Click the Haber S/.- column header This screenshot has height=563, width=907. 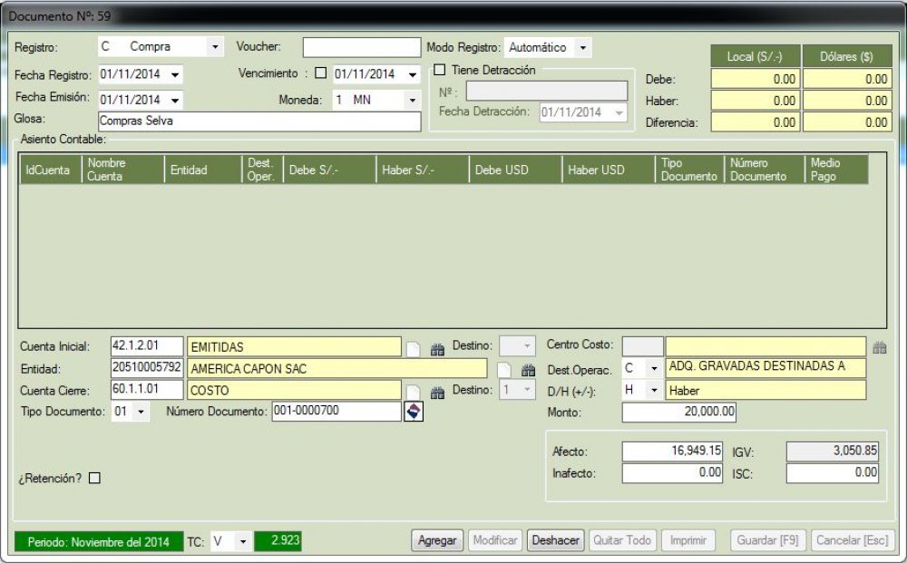click(x=423, y=170)
